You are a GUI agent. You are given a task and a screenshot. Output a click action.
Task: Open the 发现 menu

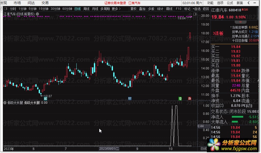4,3
